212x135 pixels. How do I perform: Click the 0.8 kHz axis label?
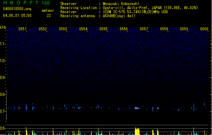click(x=3, y=94)
